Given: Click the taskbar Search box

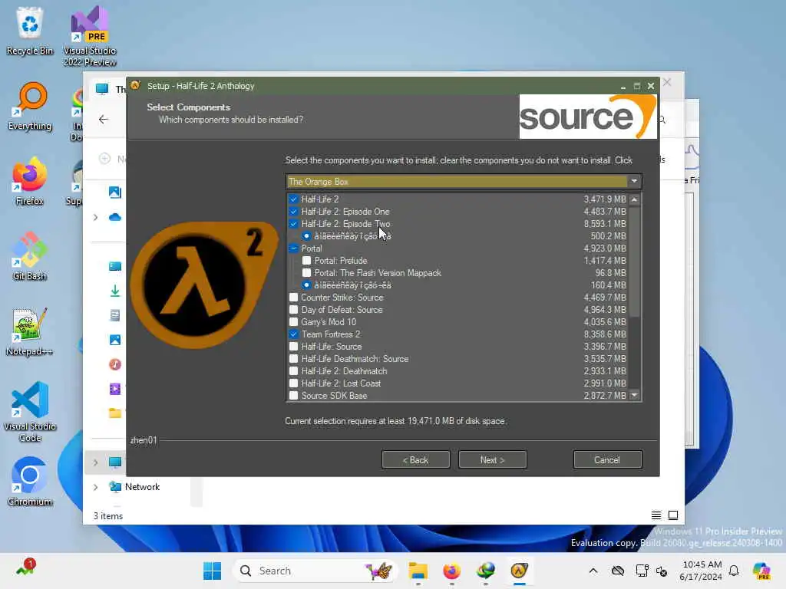Looking at the screenshot, I should pos(315,571).
